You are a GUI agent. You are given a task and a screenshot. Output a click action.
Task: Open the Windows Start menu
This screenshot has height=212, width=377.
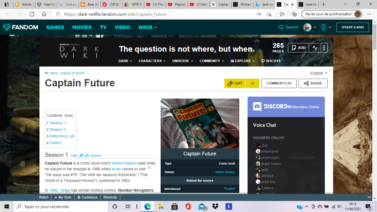tap(7, 206)
